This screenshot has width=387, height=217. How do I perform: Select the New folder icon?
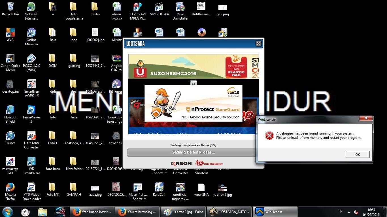[x=74, y=164]
